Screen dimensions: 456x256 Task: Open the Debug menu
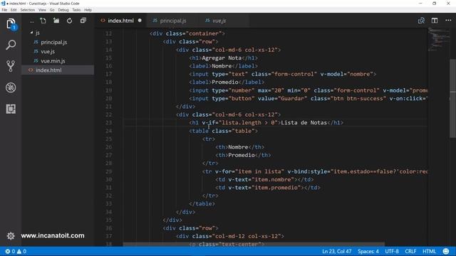[x=63, y=10]
